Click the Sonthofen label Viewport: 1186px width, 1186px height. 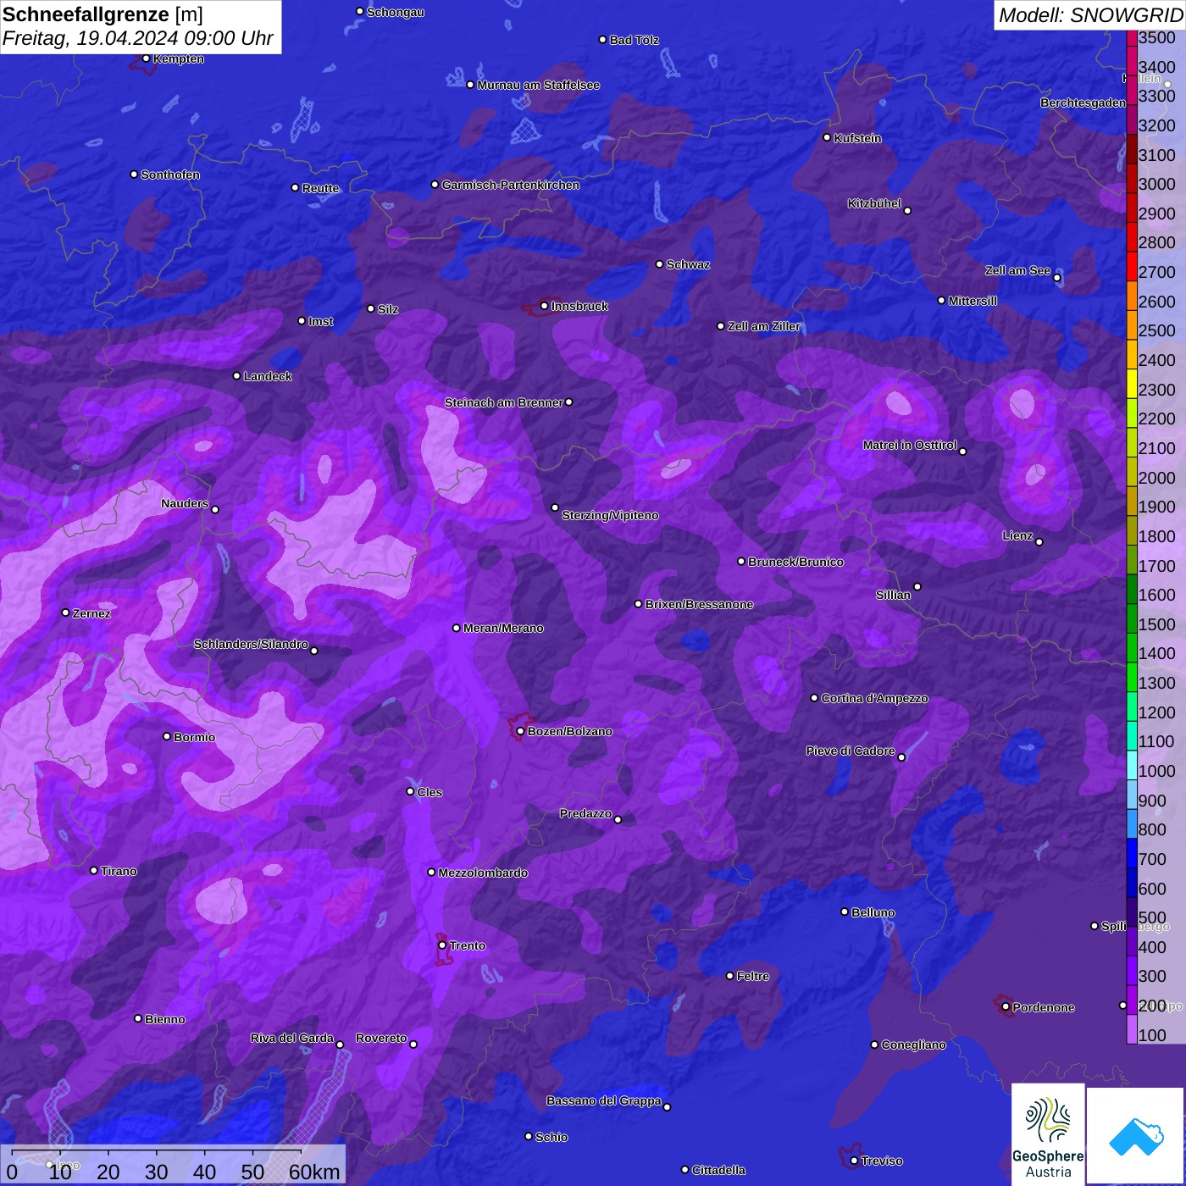pos(170,175)
